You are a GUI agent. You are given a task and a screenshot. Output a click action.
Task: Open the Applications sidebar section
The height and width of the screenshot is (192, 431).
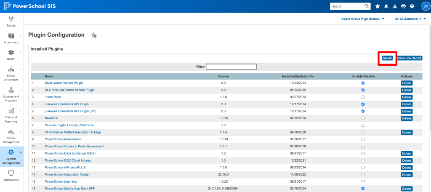11,176
